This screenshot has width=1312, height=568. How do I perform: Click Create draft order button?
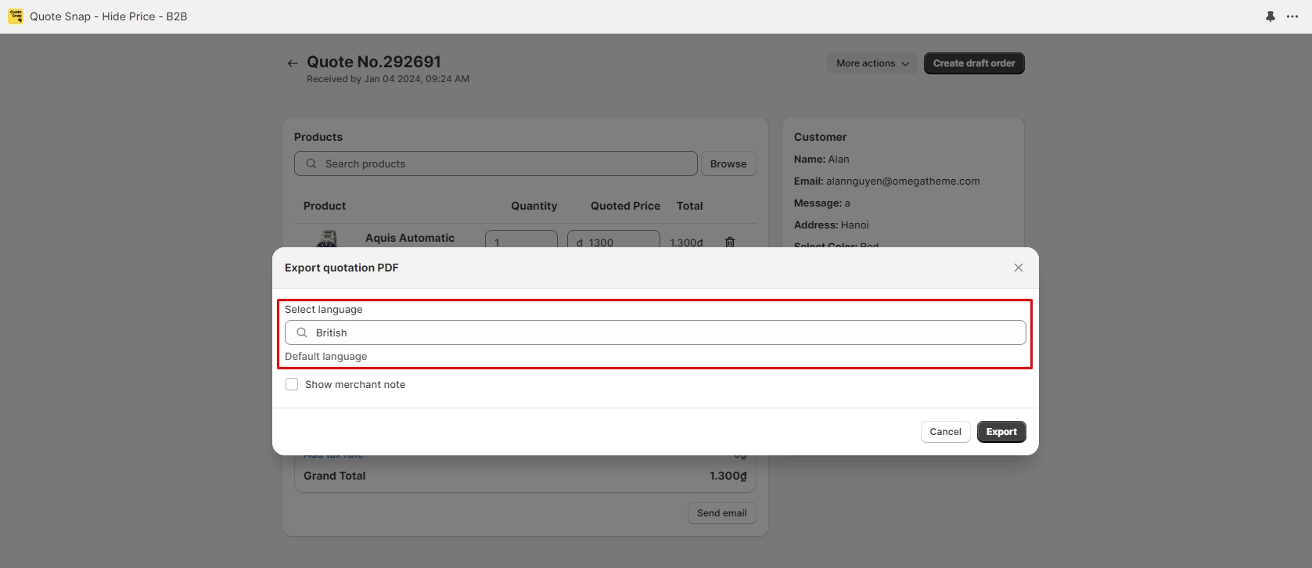coord(973,63)
